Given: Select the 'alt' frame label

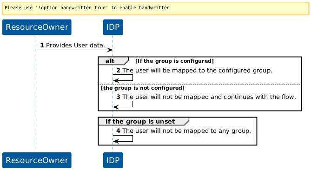Looking at the screenshot, I should click(113, 61).
